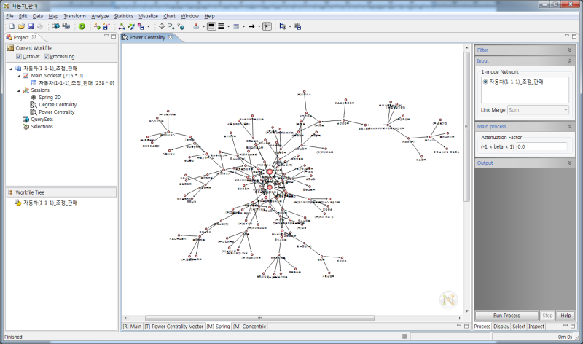The image size is (583, 344).
Task: Switch to the [T] Power Centrality Vector tab
Action: point(174,327)
